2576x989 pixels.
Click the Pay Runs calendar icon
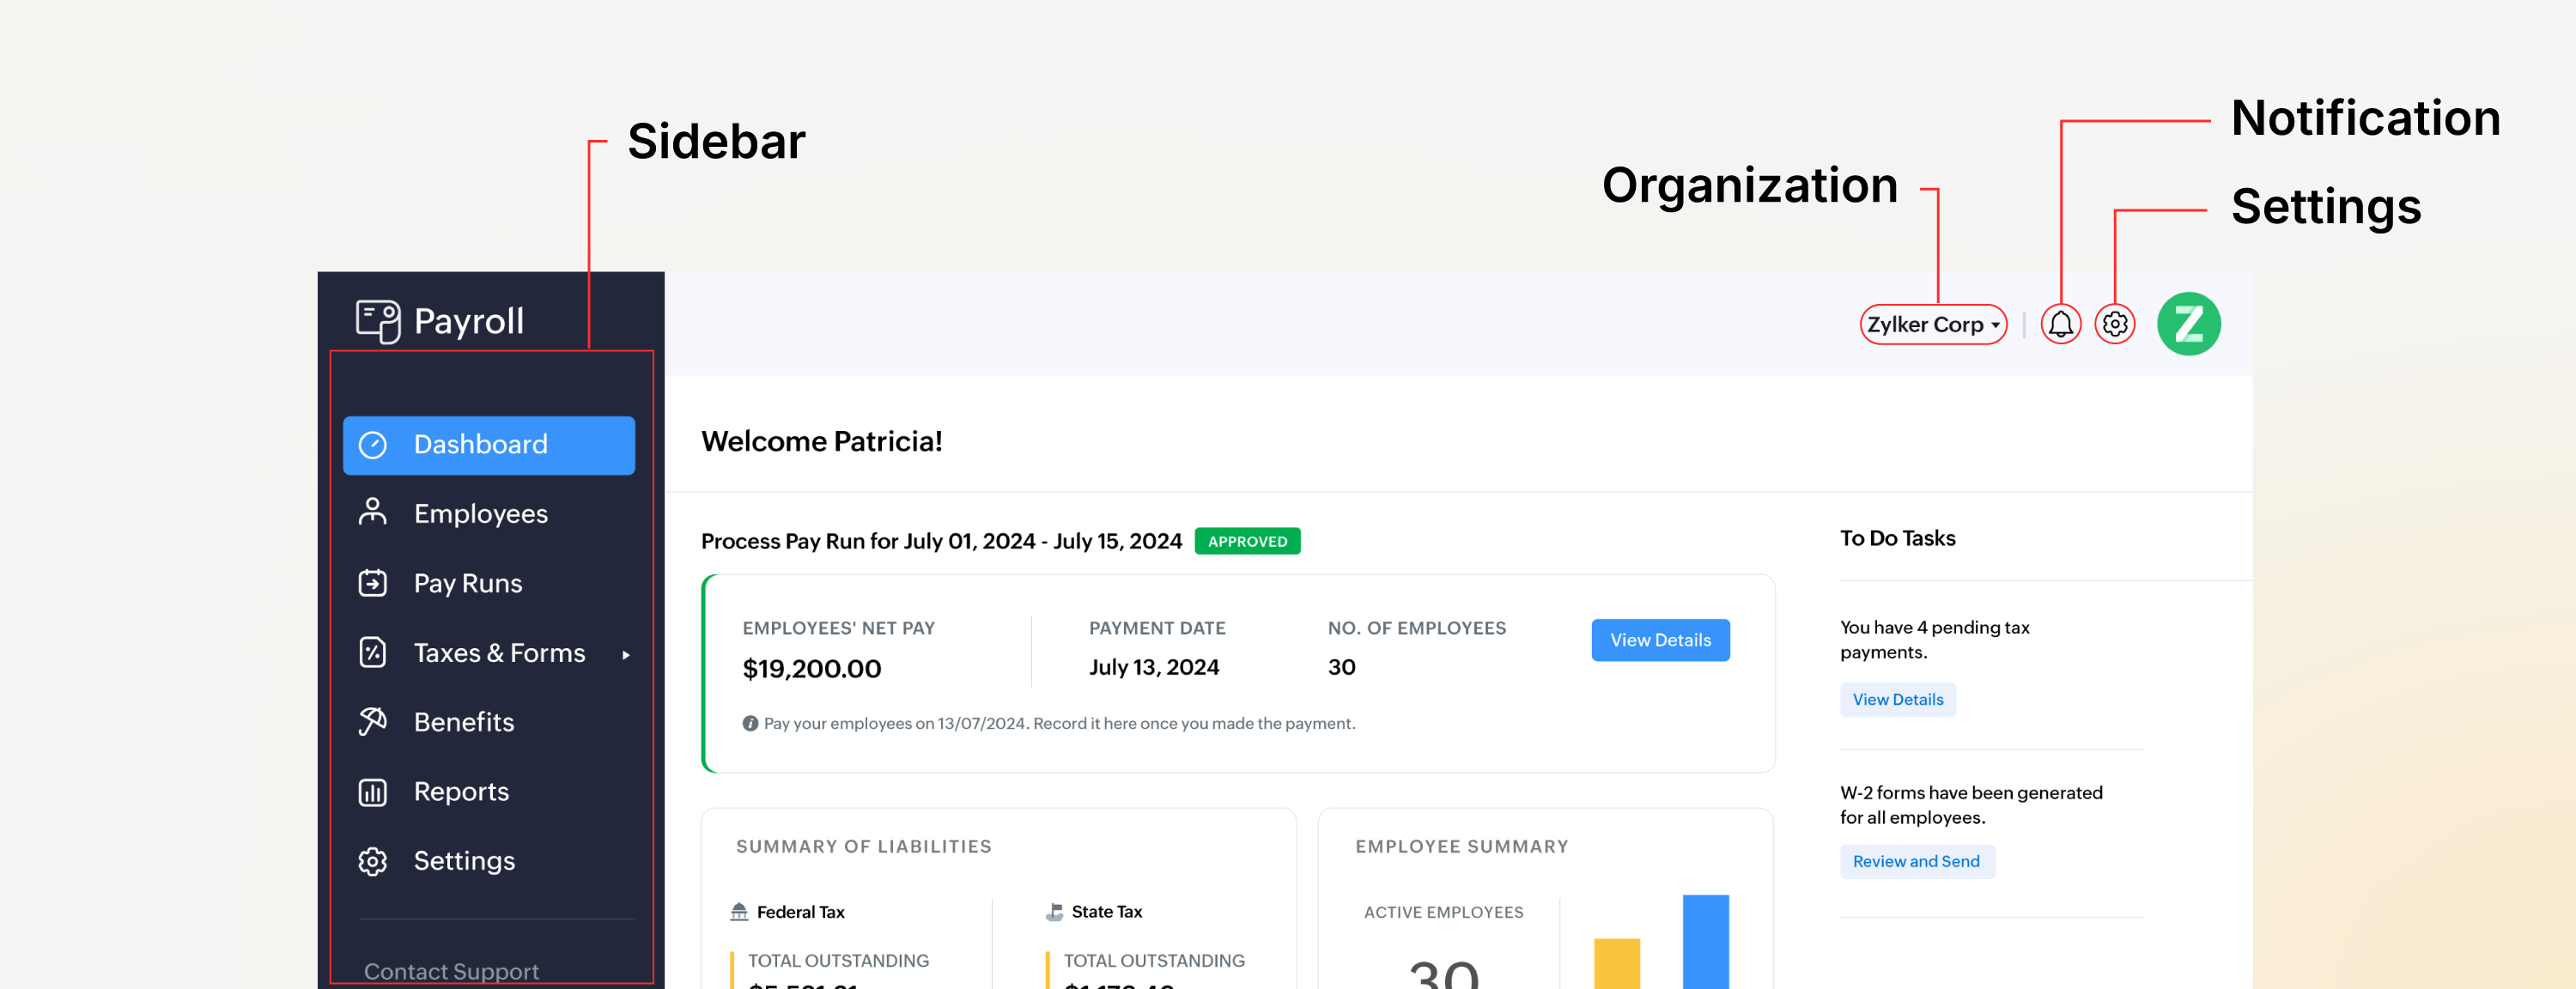coord(374,582)
